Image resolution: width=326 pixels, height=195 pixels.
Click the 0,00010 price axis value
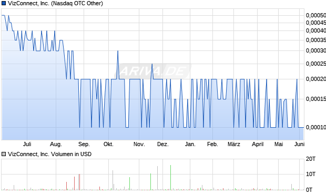pyautogui.click(x=316, y=127)
